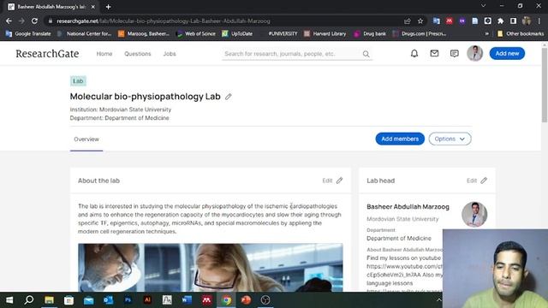The width and height of the screenshot is (548, 308).
Task: Switch to Chrome in the taskbar
Action: pyautogui.click(x=226, y=300)
